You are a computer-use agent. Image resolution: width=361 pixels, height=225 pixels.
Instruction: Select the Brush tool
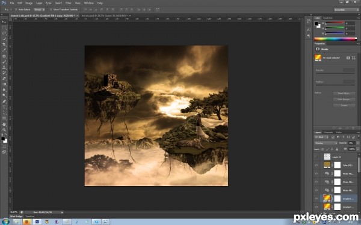pos(4,62)
